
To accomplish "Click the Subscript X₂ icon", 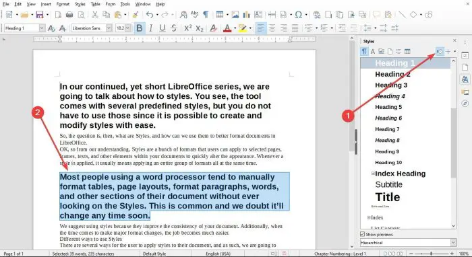I will tap(200, 28).
